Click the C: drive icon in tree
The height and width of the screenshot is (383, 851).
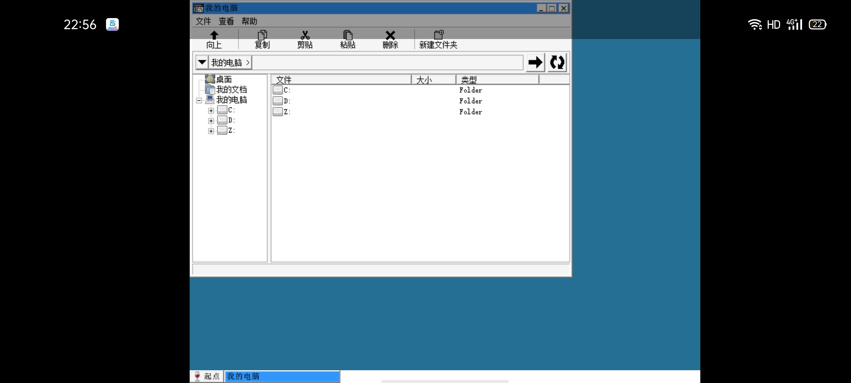click(x=222, y=110)
